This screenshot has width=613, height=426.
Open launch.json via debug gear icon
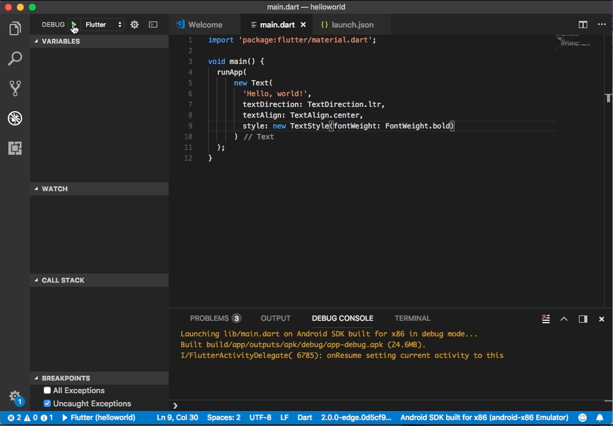coord(135,24)
